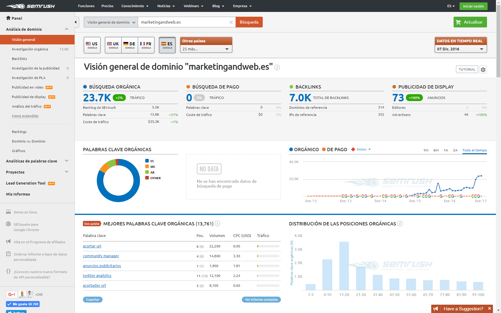This screenshot has width=501, height=313.
Task: Open the twitter analytics keyword link
Action: [x=97, y=275]
